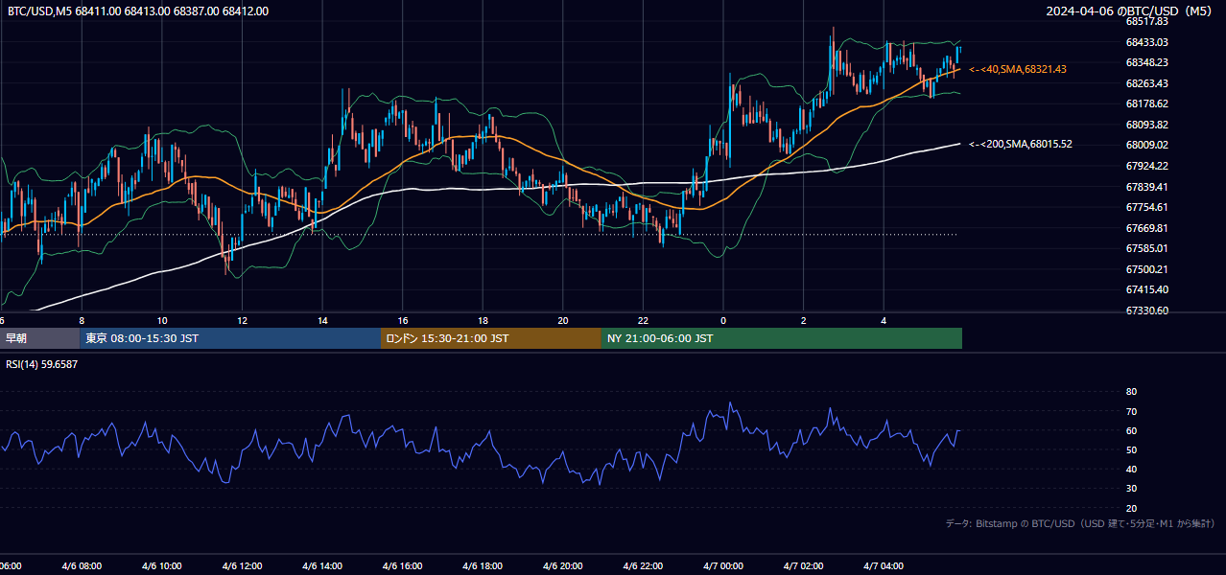This screenshot has width=1226, height=575.
Task: Click hour label 22 on the price chart axis
Action: click(643, 320)
